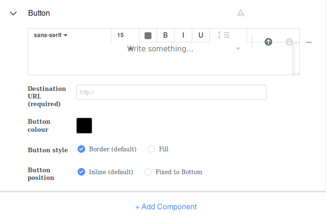Image resolution: width=326 pixels, height=217 pixels.
Task: Toggle underline formatting
Action: pos(200,35)
